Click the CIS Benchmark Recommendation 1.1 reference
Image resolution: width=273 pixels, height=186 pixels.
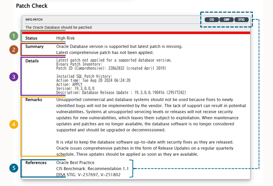click(x=93, y=169)
